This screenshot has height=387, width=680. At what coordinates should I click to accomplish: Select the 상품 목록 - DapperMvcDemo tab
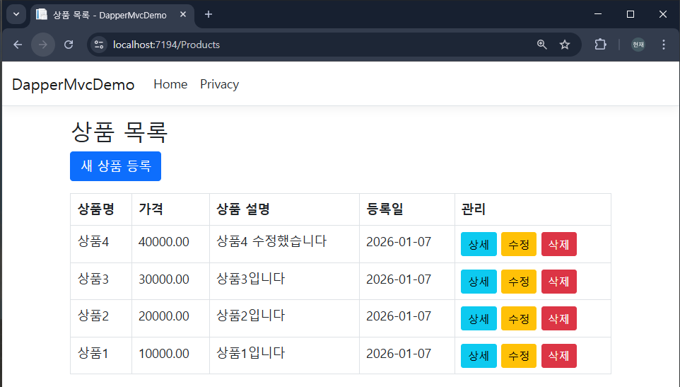pos(106,15)
